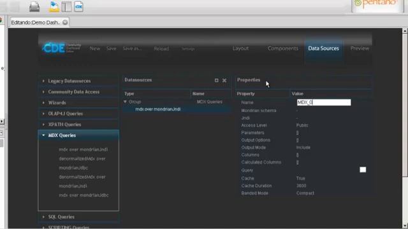Change Banded Mode value Compact

(305, 193)
